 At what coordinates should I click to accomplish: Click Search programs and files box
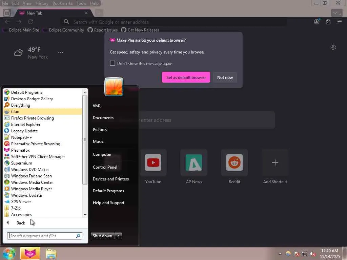point(45,236)
